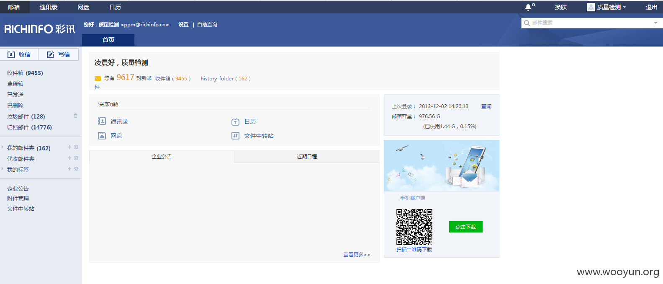663x284 pixels.
Task: Open the 日历 calendar quick function icon
Action: (x=235, y=121)
